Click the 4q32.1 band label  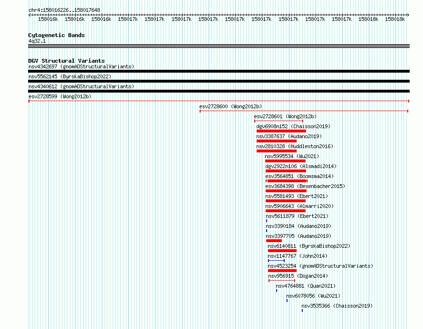coord(37,41)
